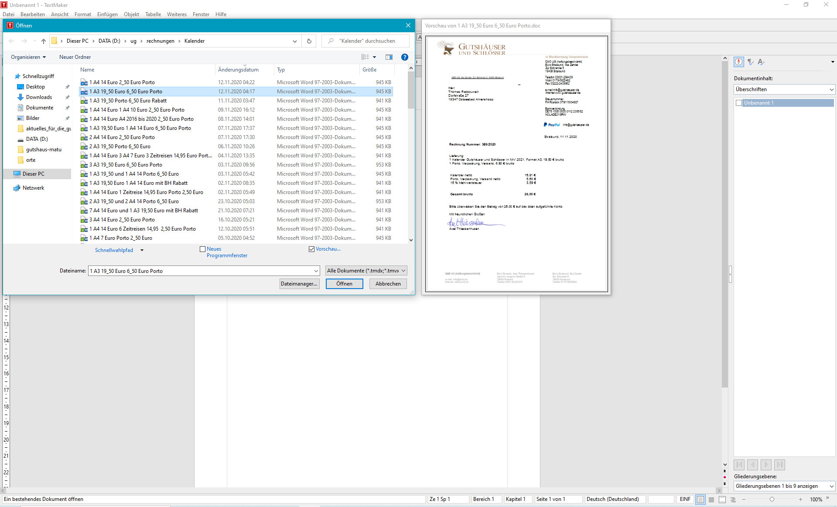The width and height of the screenshot is (837, 507).
Task: Click the blue help question mark icon
Action: [404, 57]
